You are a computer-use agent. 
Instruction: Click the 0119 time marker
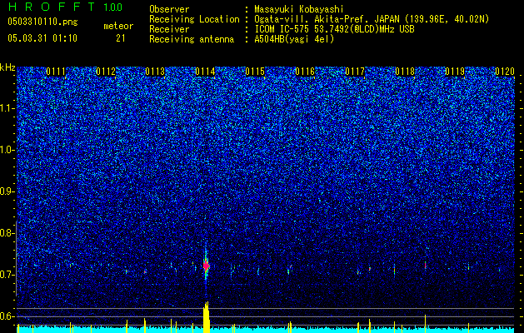(455, 72)
